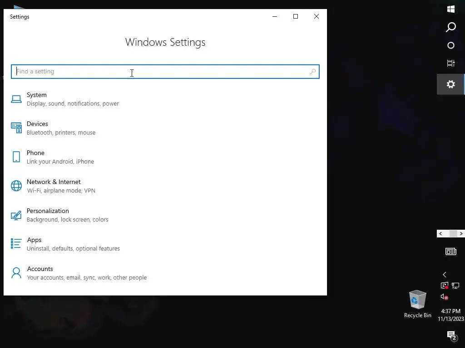Click 'Background, lock screen, colors' description
Viewport: 465px width, 348px height.
click(67, 220)
